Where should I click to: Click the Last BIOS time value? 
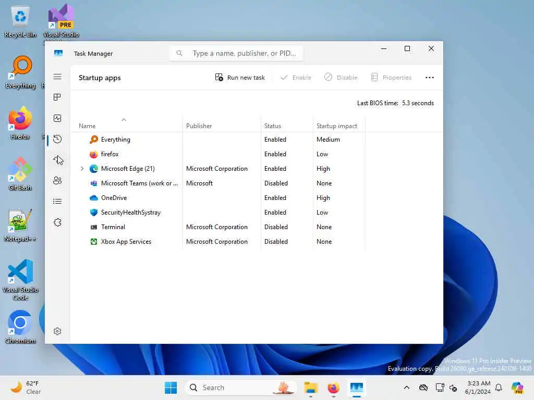418,103
